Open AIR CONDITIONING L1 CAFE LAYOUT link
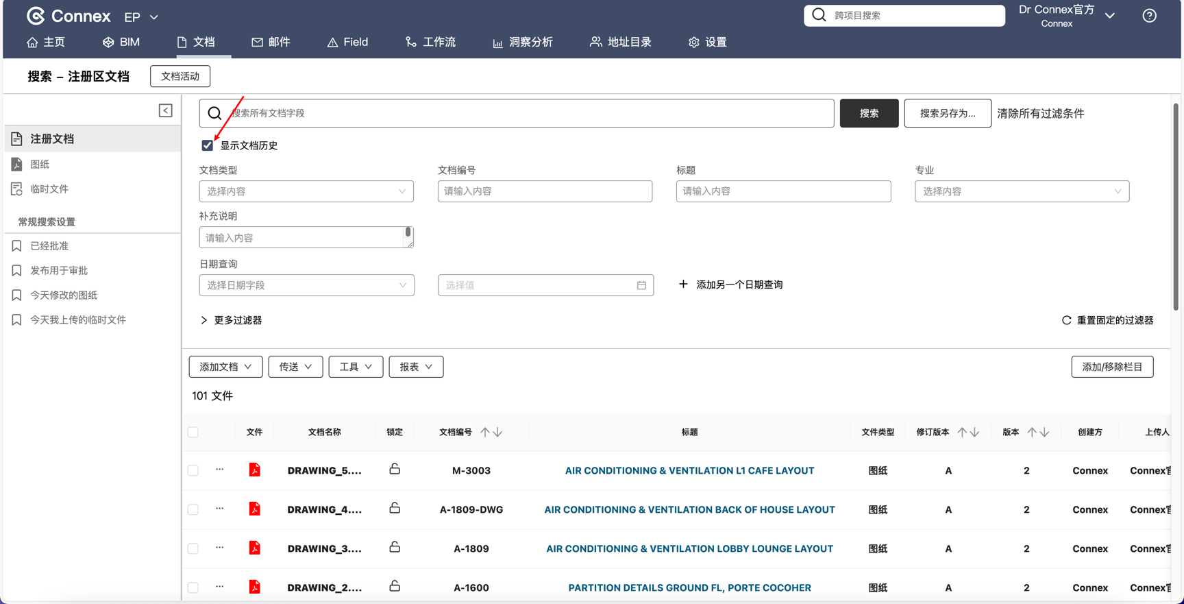Image resolution: width=1184 pixels, height=604 pixels. click(689, 470)
